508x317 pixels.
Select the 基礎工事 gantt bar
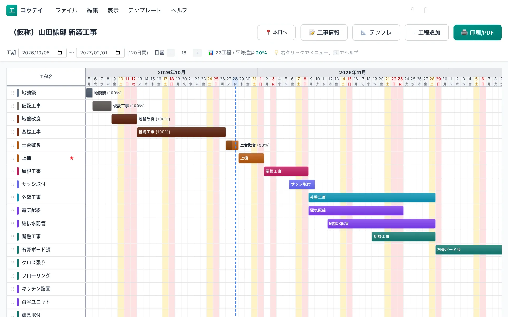(181, 132)
